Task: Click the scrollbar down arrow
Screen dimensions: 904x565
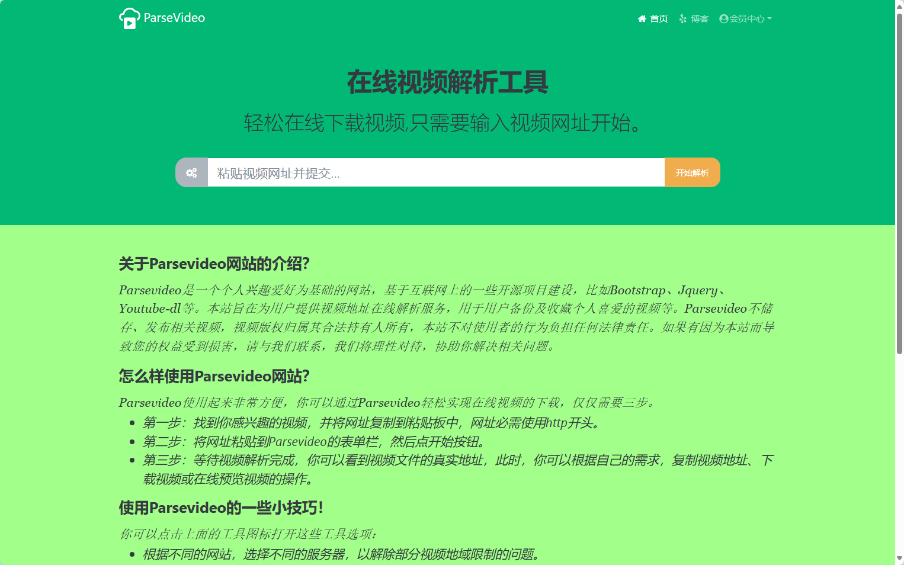Action: tap(899, 559)
